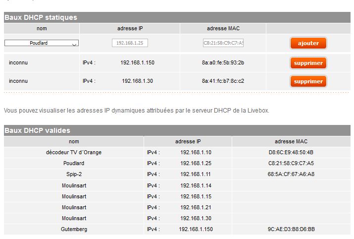The image size is (354, 239).
Task: Select the décodeur TV d'Orange row
Action: pyautogui.click(x=74, y=152)
